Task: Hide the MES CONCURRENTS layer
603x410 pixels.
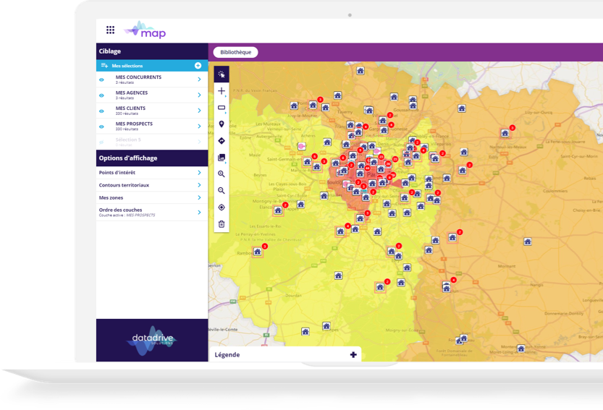Action: click(x=101, y=80)
